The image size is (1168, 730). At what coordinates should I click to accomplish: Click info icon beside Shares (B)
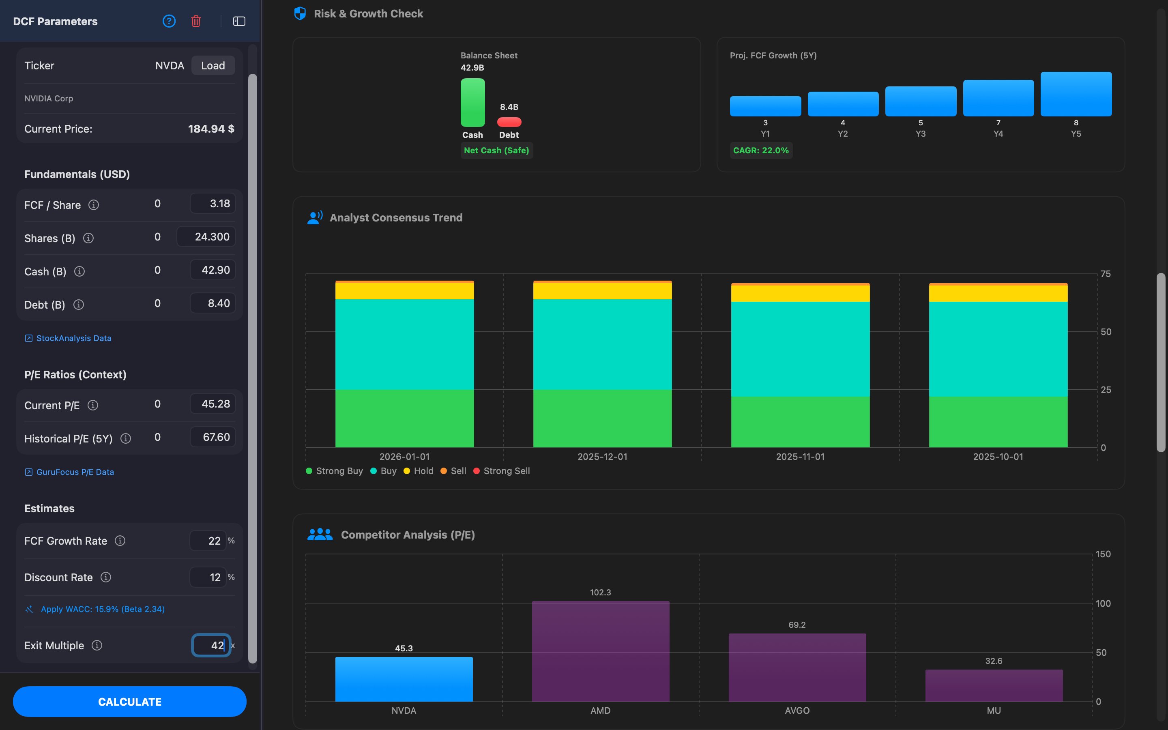(88, 238)
